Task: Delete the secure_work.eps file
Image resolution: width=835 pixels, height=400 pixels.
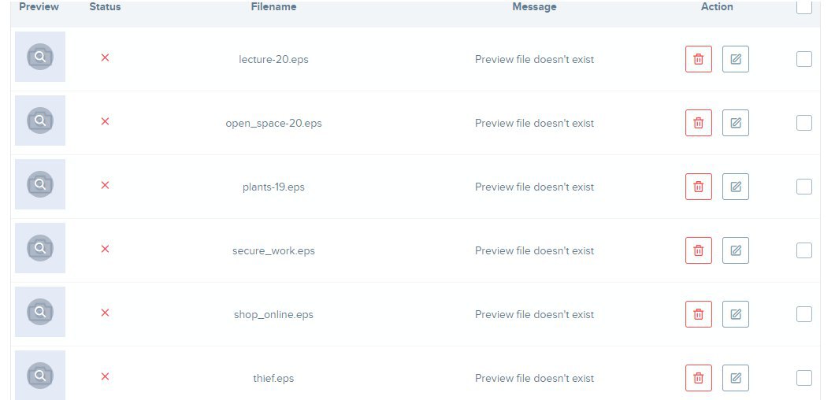Action: click(698, 250)
